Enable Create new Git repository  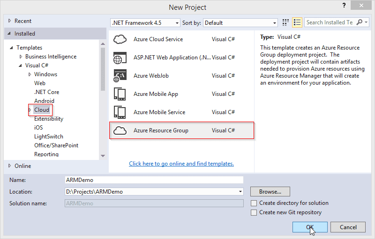pyautogui.click(x=254, y=212)
